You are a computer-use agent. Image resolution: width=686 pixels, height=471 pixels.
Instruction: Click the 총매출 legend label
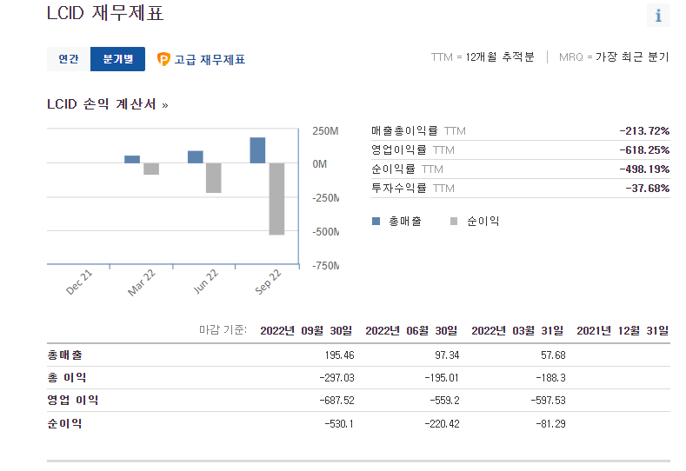coord(405,222)
